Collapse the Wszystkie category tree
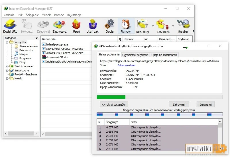230x158 pixels. tap(7, 42)
